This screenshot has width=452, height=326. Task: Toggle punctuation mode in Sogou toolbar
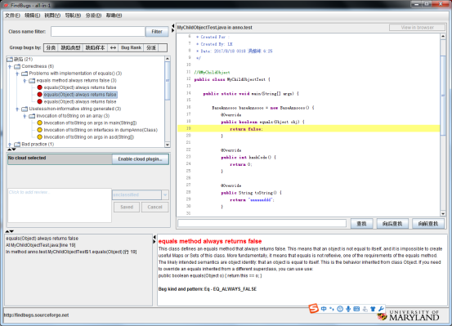click(x=332, y=309)
